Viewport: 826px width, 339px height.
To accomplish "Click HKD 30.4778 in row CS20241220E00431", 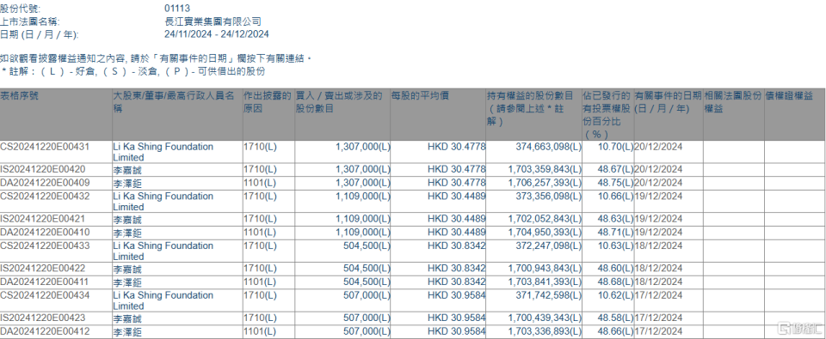I will pos(457,147).
